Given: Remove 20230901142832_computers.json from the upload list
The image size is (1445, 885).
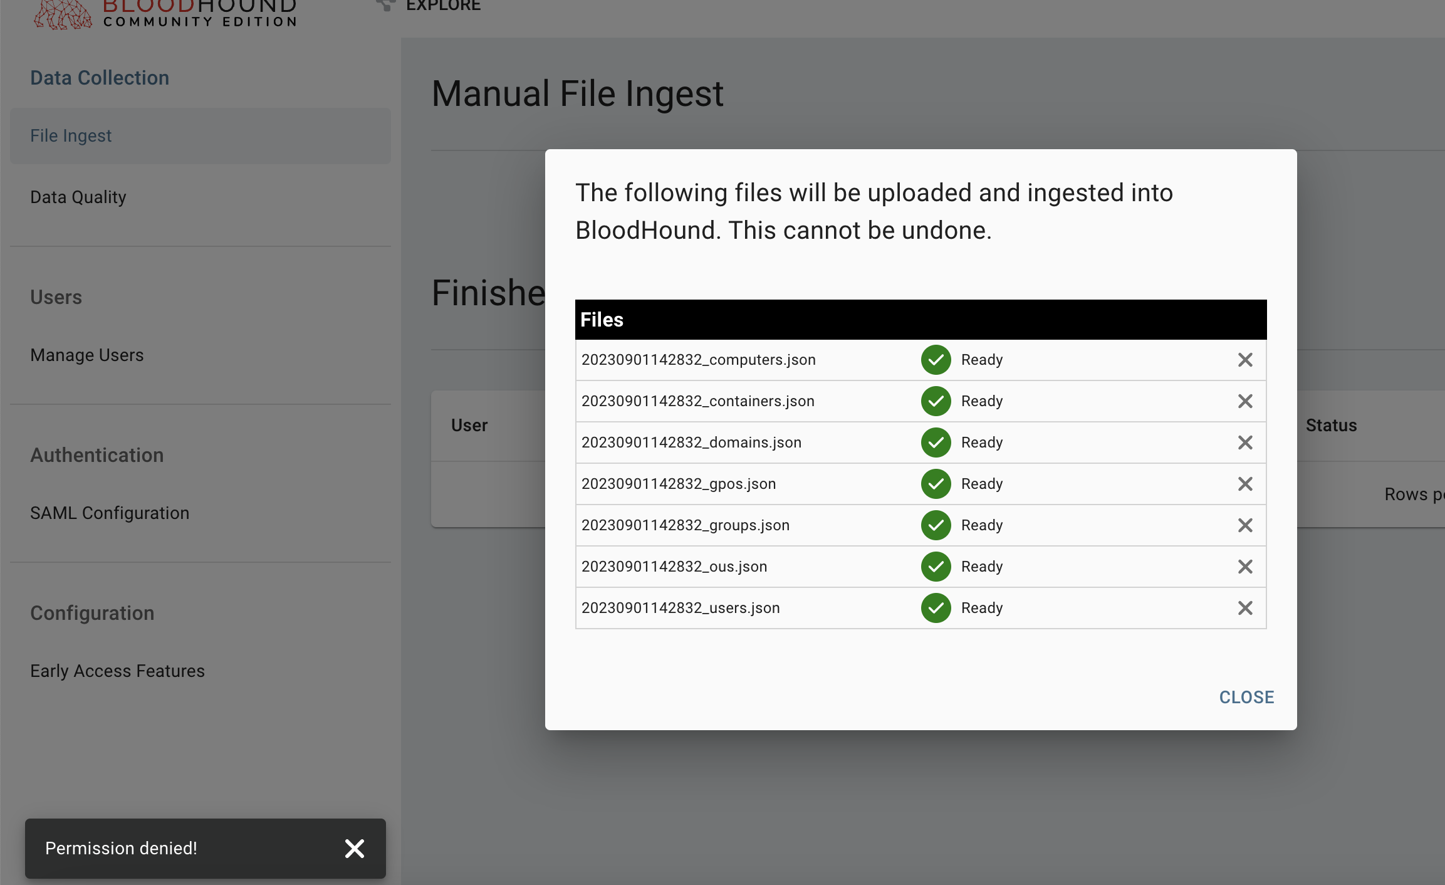Looking at the screenshot, I should click(x=1245, y=360).
